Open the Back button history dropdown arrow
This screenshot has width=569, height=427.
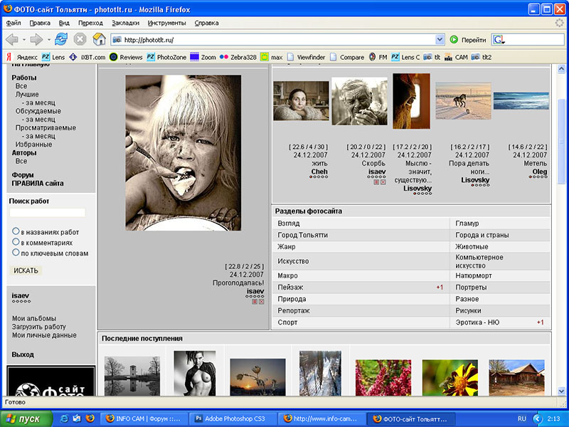pyautogui.click(x=24, y=40)
